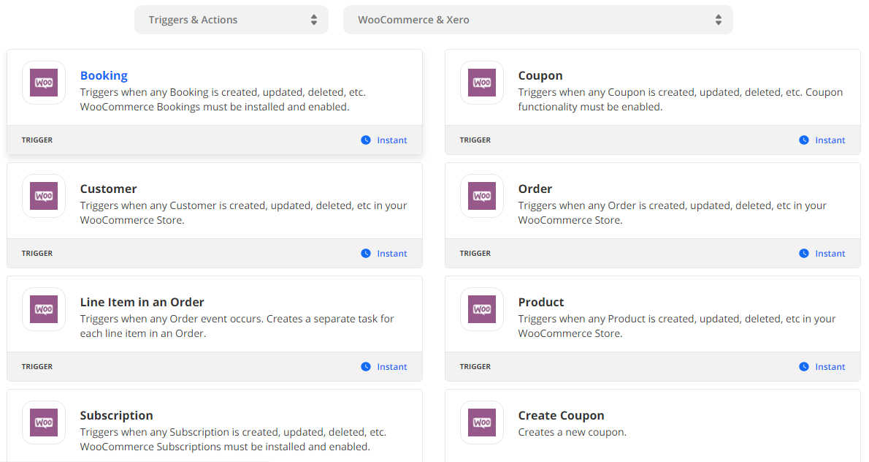This screenshot has width=869, height=462.
Task: Click the Subscription trigger description text
Action: click(233, 439)
